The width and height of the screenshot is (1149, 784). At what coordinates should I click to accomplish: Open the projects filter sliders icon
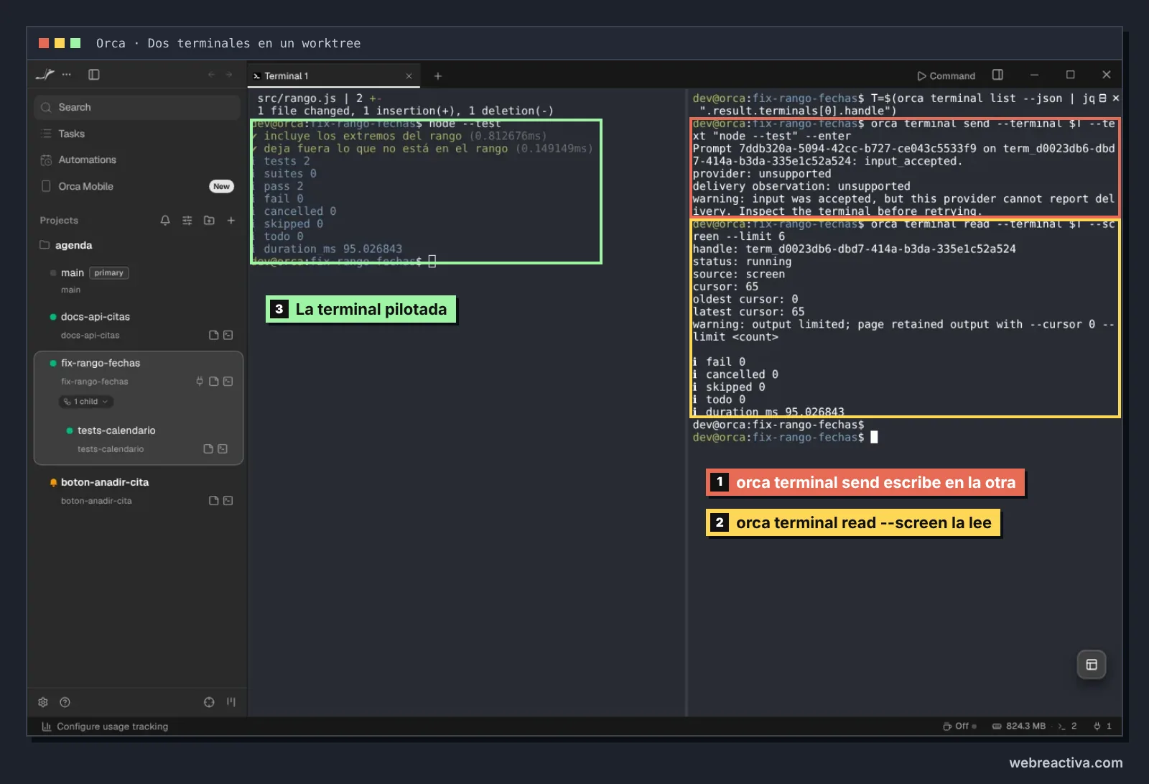[187, 221]
